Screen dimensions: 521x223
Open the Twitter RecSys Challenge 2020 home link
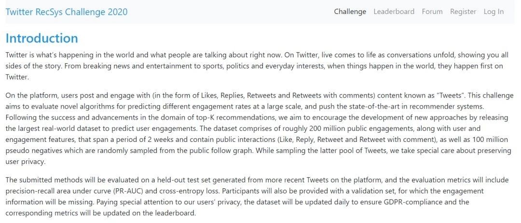67,12
